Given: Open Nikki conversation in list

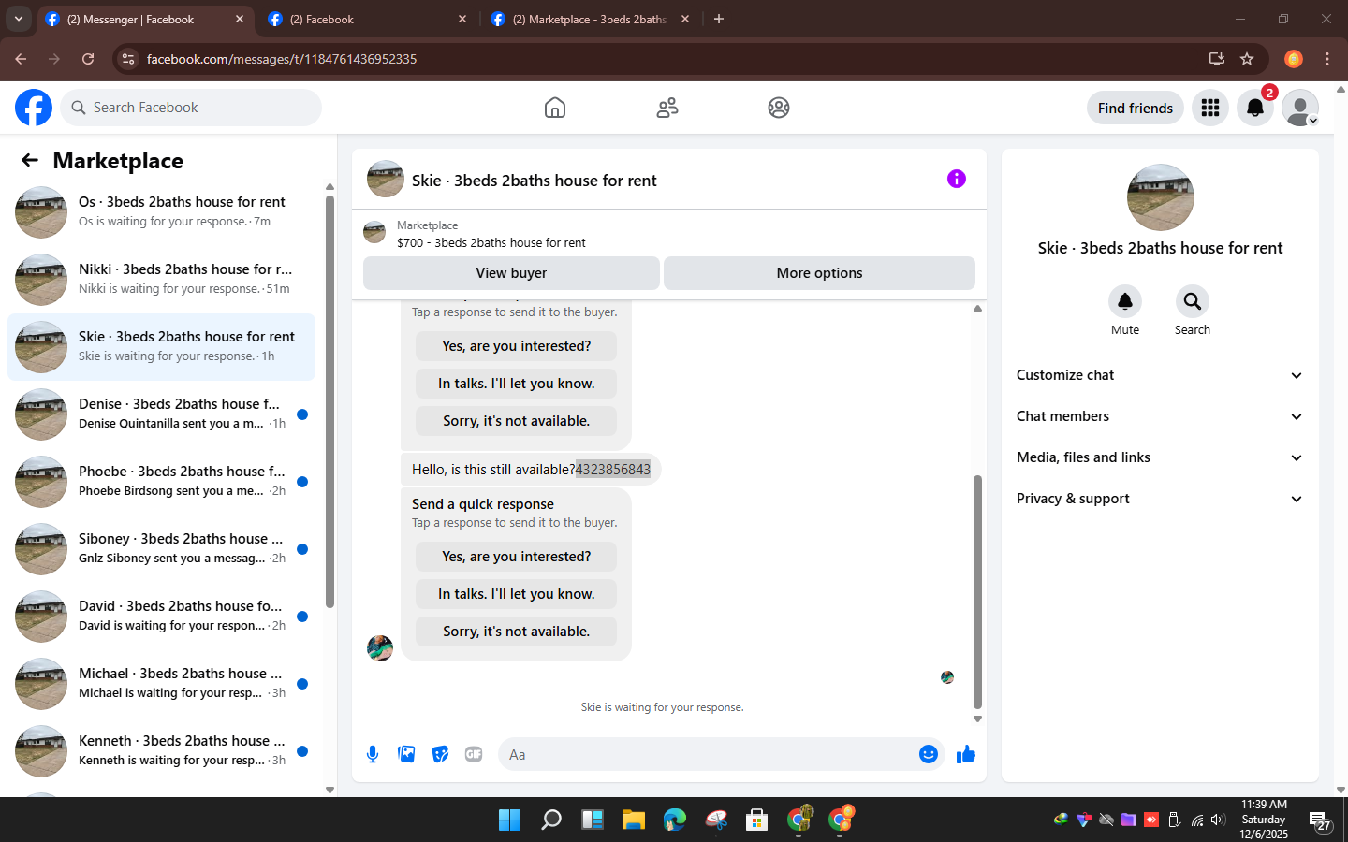Looking at the screenshot, I should [161, 280].
